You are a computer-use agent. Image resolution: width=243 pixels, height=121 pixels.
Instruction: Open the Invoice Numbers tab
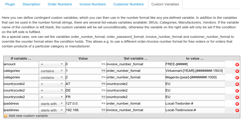tap(93, 4)
